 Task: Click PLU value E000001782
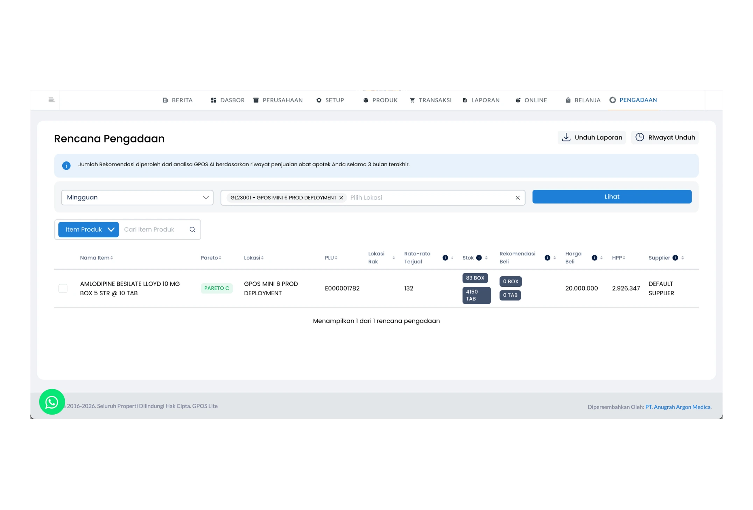point(342,288)
